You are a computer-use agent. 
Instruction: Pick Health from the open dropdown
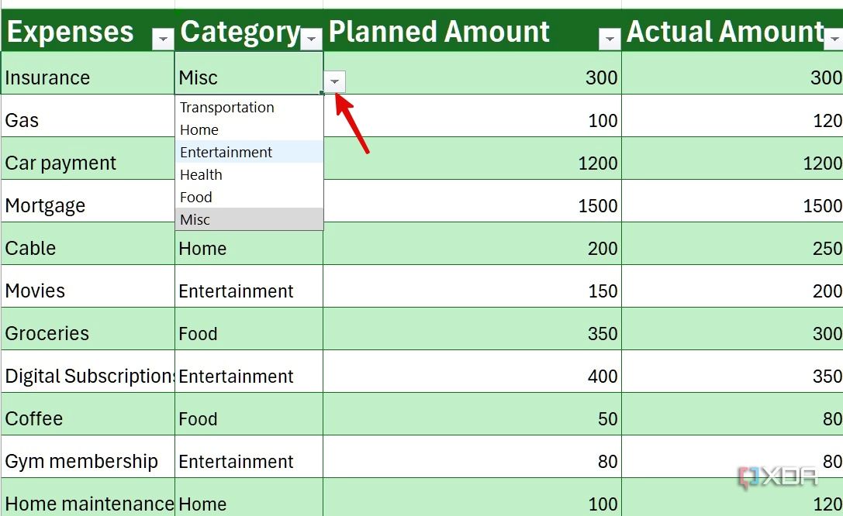(x=201, y=174)
